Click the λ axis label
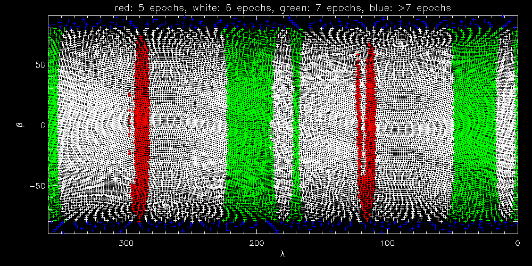 coord(283,254)
